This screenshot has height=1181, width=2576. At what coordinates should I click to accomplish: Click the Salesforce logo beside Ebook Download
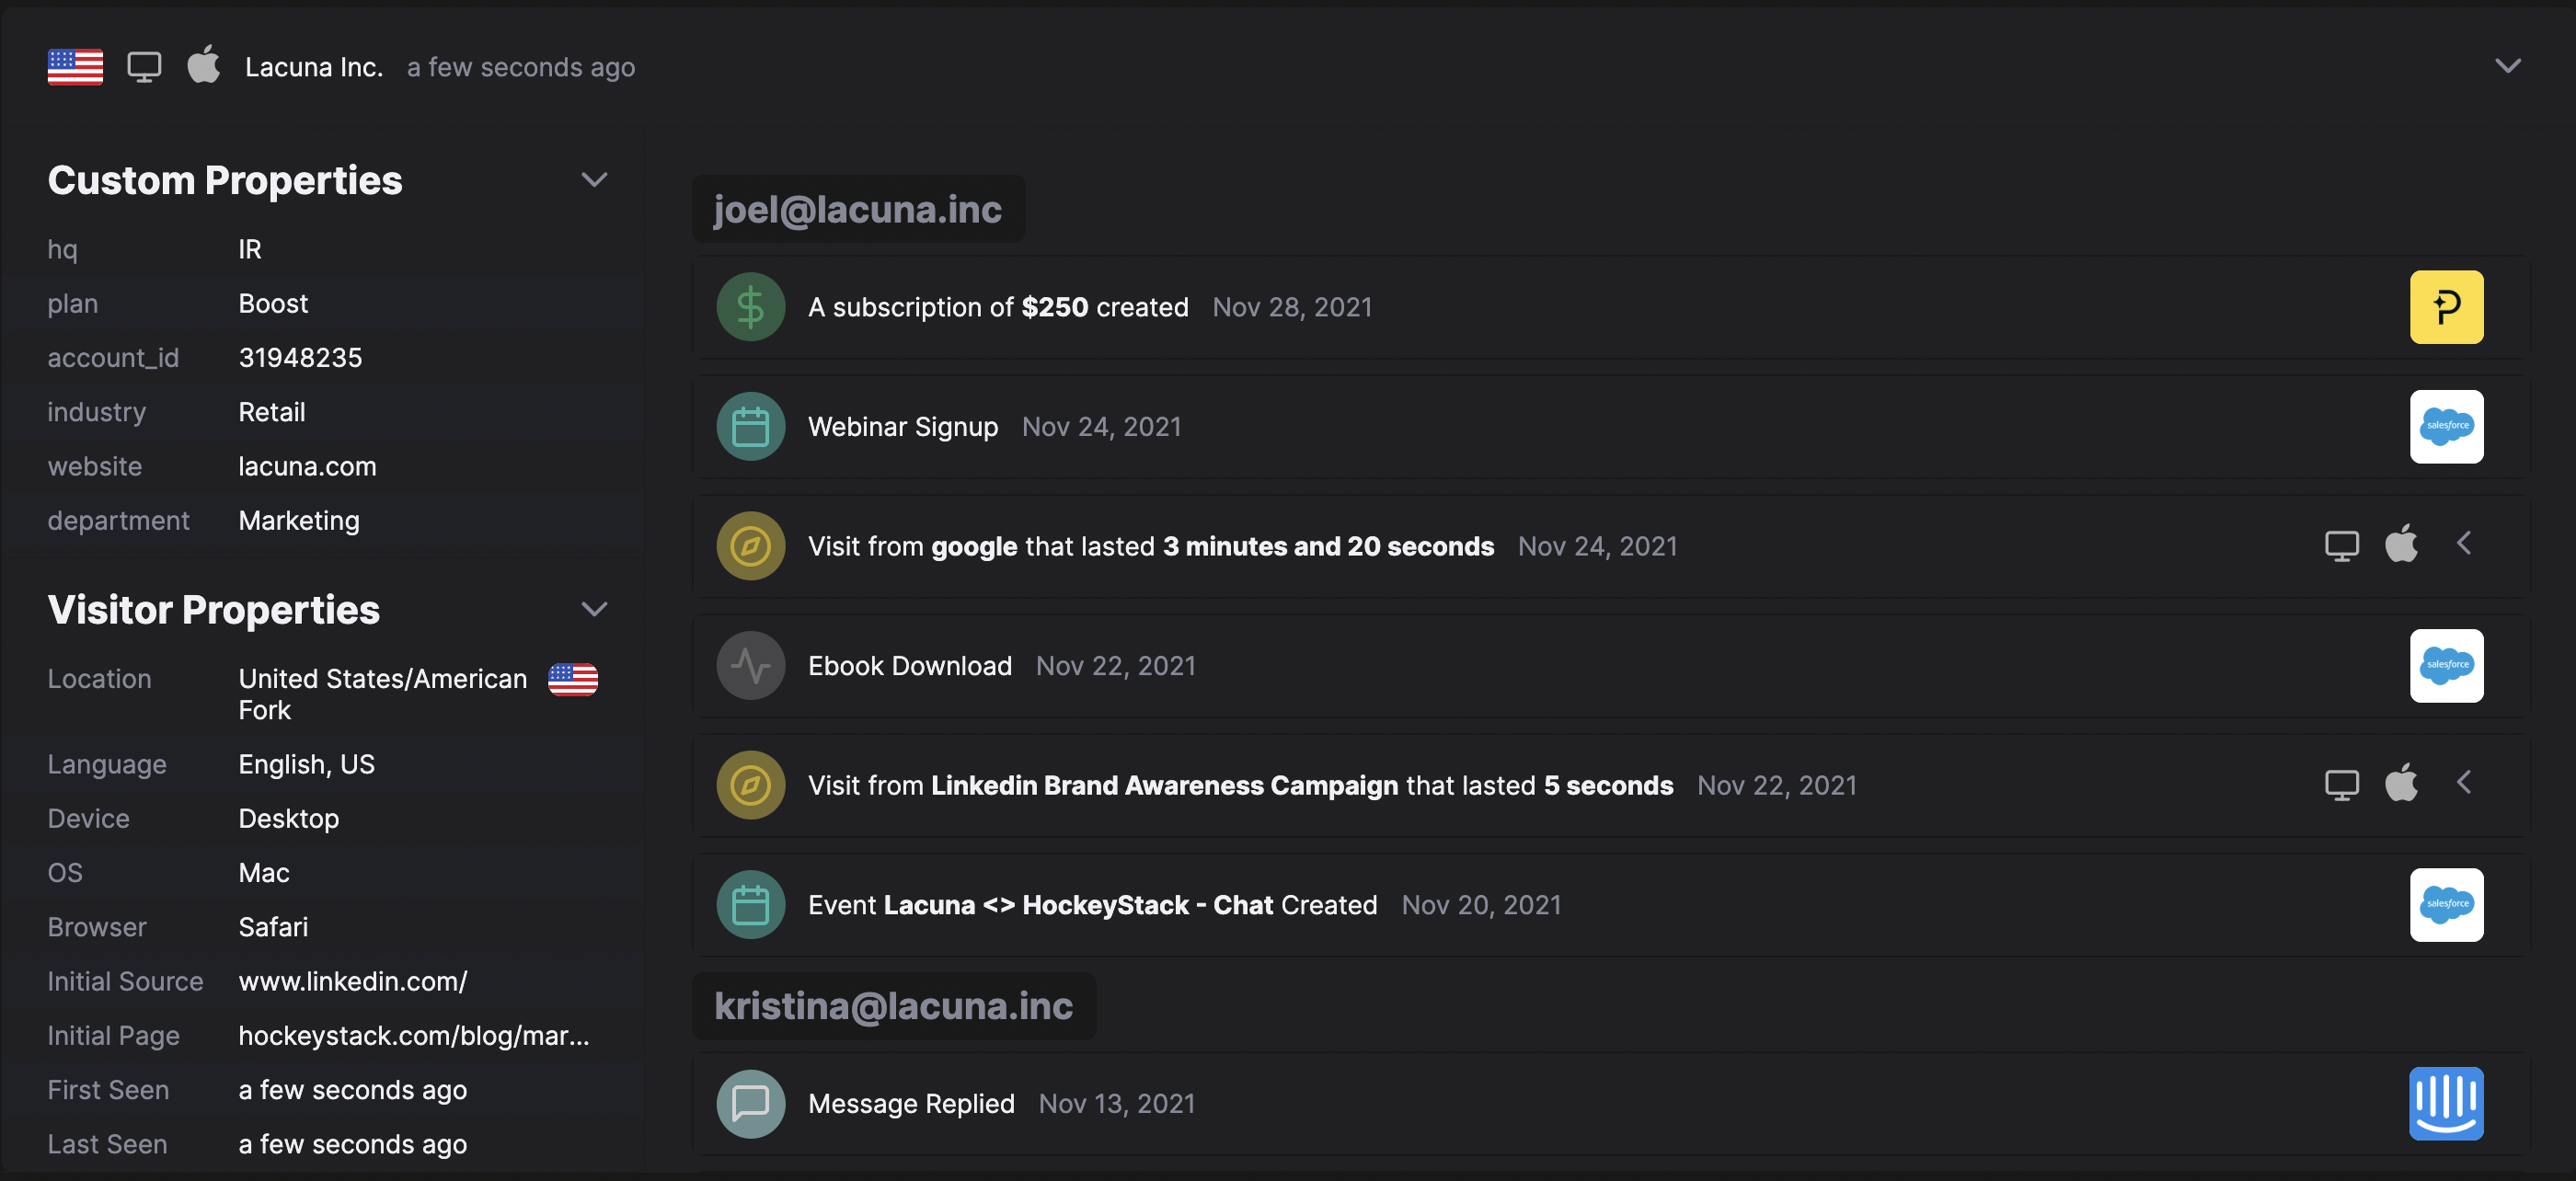point(2445,666)
